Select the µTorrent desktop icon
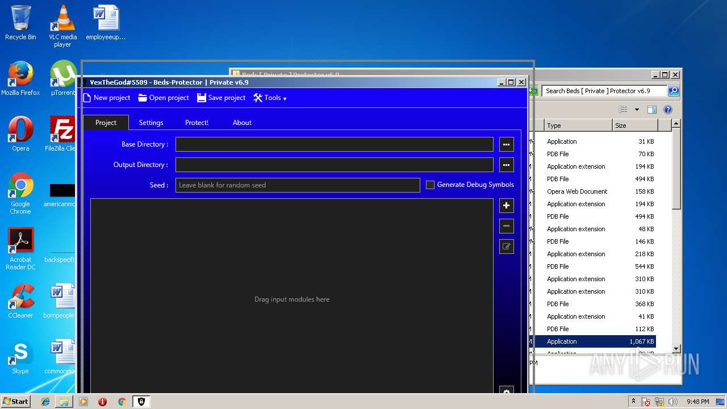This screenshot has height=409, width=727. [x=62, y=78]
